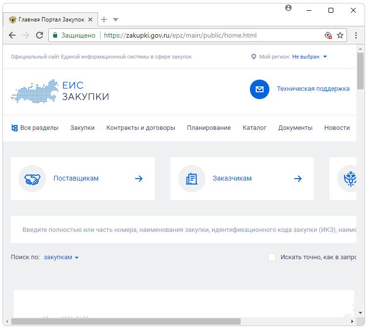Click the ЕИС Закупки logo
The height and width of the screenshot is (329, 367).
click(60, 91)
